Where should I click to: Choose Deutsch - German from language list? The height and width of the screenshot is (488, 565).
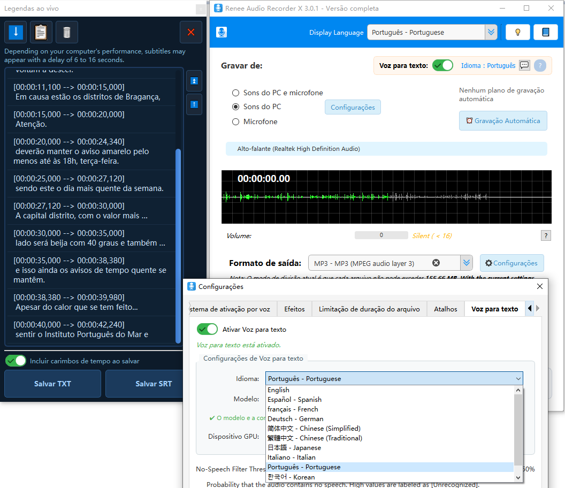[x=390, y=419]
